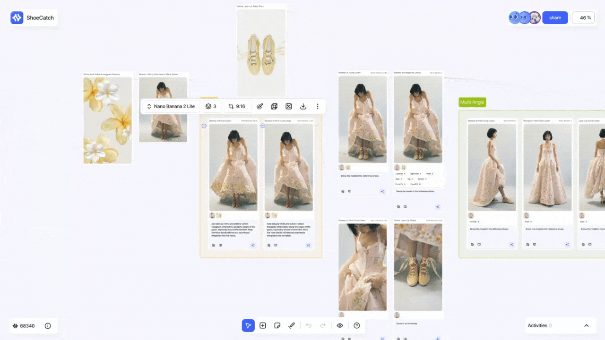The height and width of the screenshot is (340, 605).
Task: Download the selected image
Action: (x=303, y=106)
